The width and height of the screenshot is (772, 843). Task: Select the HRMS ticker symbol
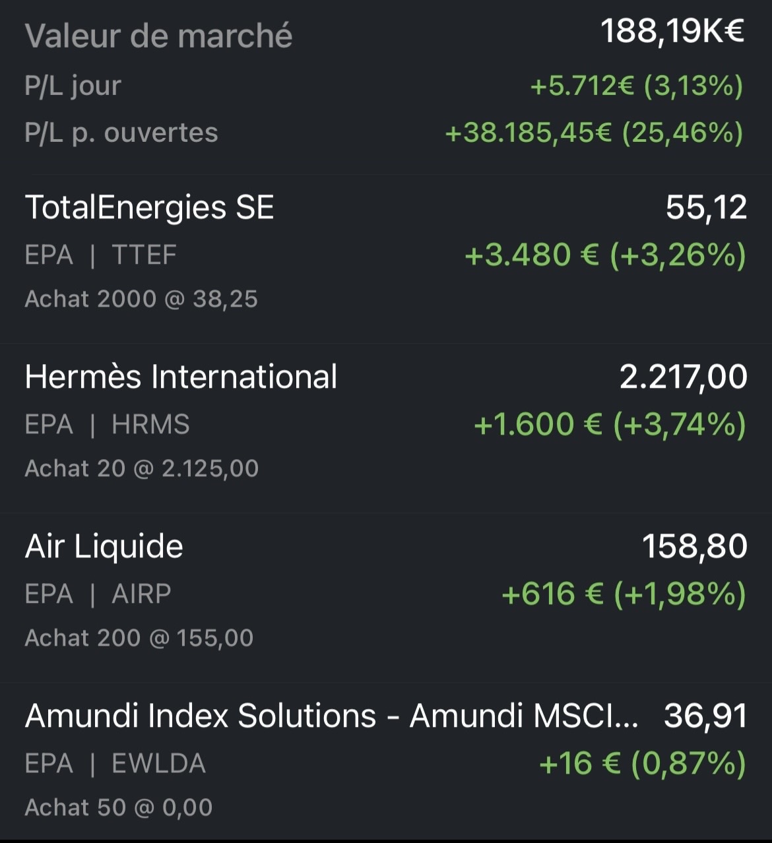(150, 424)
